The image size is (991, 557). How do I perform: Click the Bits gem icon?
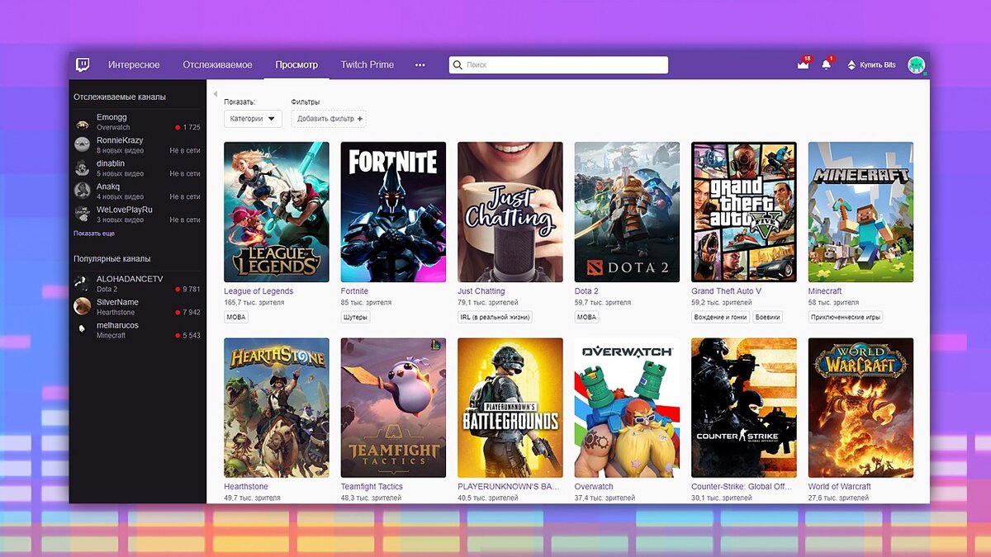(851, 65)
